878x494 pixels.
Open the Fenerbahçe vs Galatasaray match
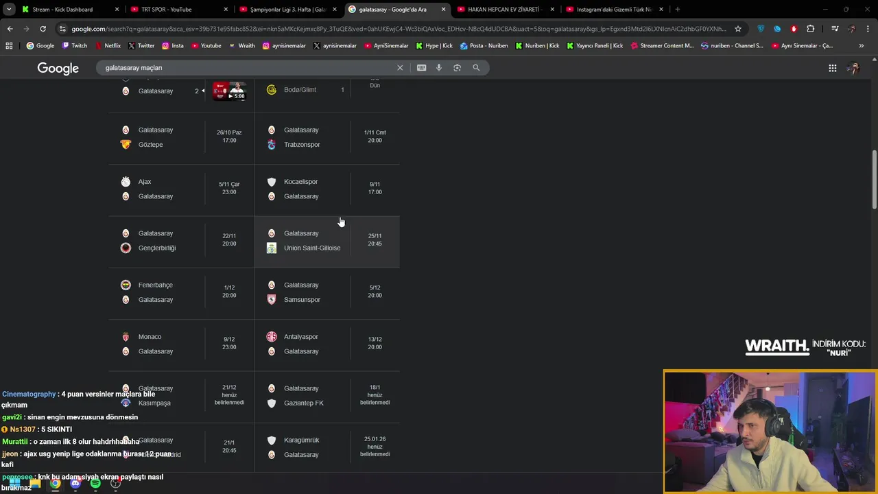point(181,292)
